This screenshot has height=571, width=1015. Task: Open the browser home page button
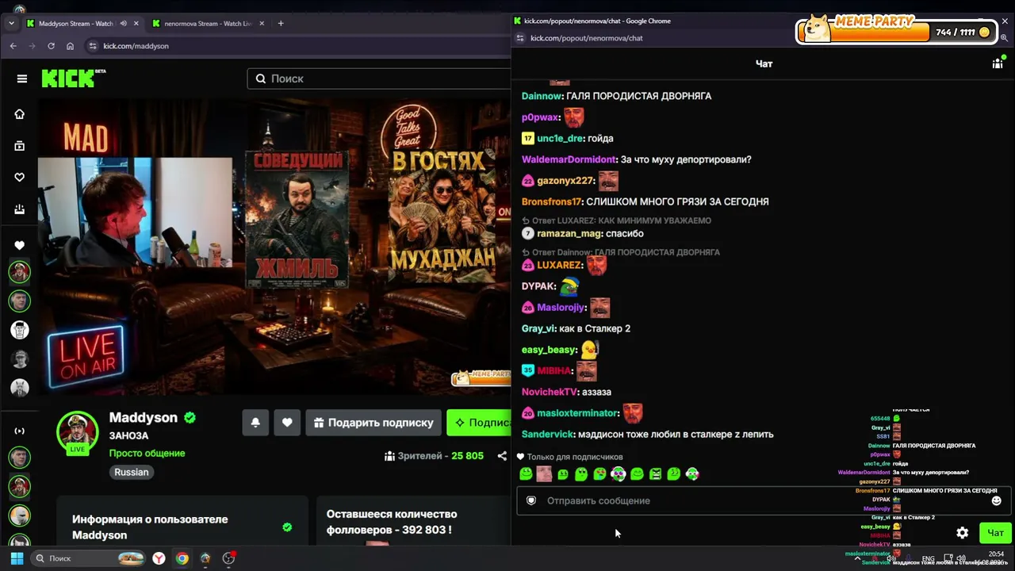click(x=70, y=46)
